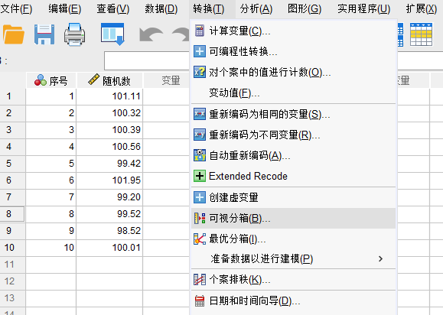Image resolution: width=443 pixels, height=315 pixels.
Task: Click the ruler icon beside 可视分箱
Action: point(200,218)
